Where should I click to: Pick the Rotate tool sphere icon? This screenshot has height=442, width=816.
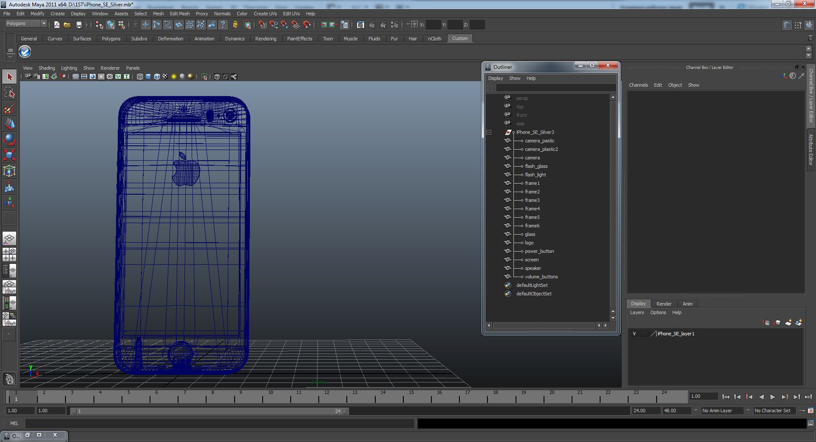coord(9,140)
